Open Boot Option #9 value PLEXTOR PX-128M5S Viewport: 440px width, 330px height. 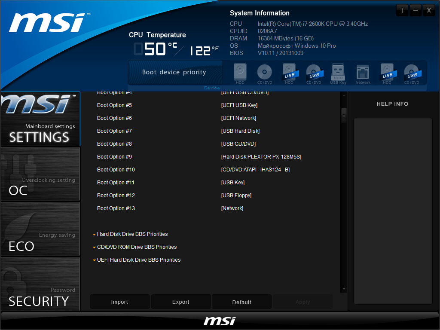pos(261,157)
